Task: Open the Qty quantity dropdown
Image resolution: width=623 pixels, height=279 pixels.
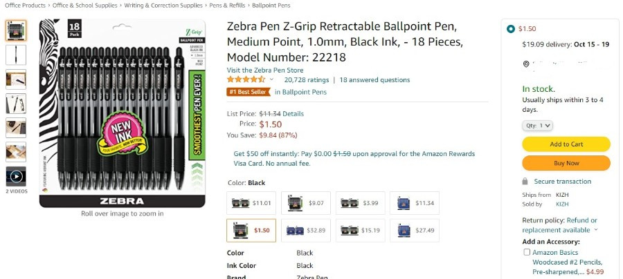Action: coord(538,126)
